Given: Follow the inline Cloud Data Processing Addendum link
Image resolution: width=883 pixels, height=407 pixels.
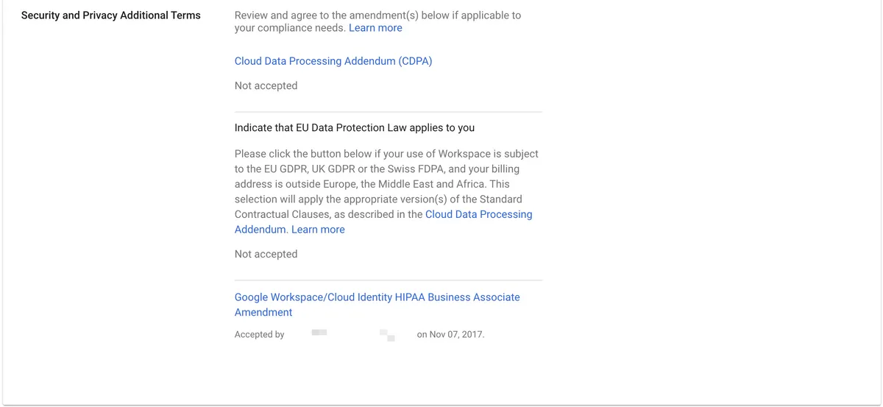Looking at the screenshot, I should click(383, 222).
